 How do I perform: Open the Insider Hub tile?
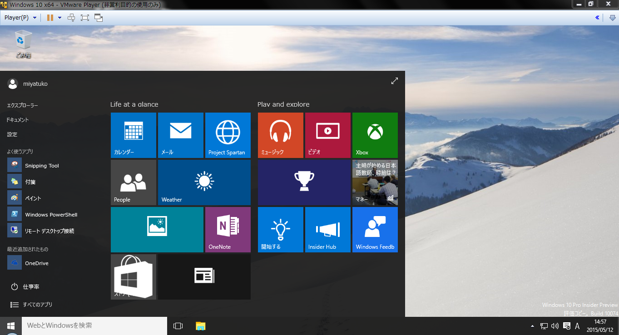click(x=328, y=230)
